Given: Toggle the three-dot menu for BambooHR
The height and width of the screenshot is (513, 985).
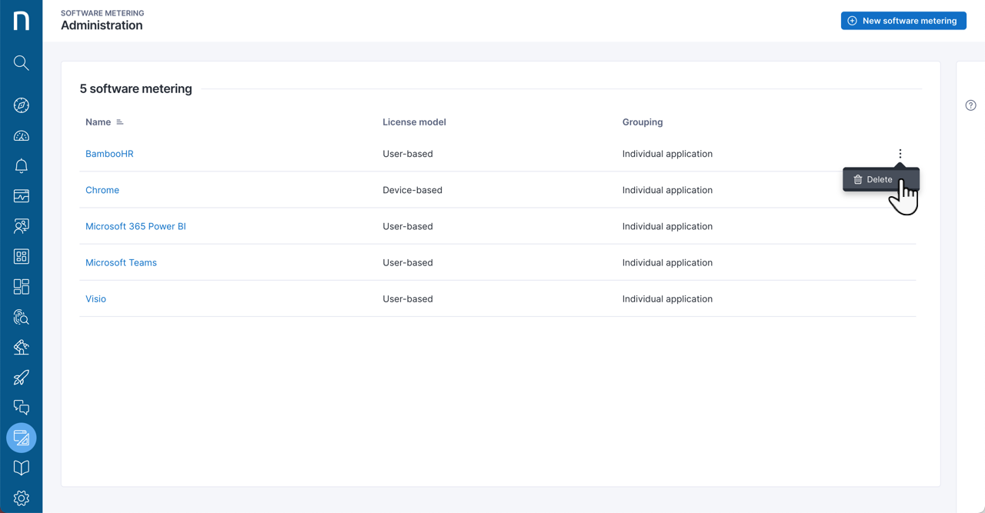Looking at the screenshot, I should pos(900,154).
